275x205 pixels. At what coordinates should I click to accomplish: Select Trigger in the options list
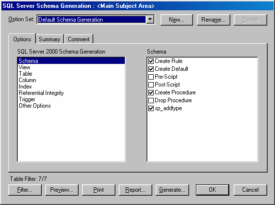(71, 99)
